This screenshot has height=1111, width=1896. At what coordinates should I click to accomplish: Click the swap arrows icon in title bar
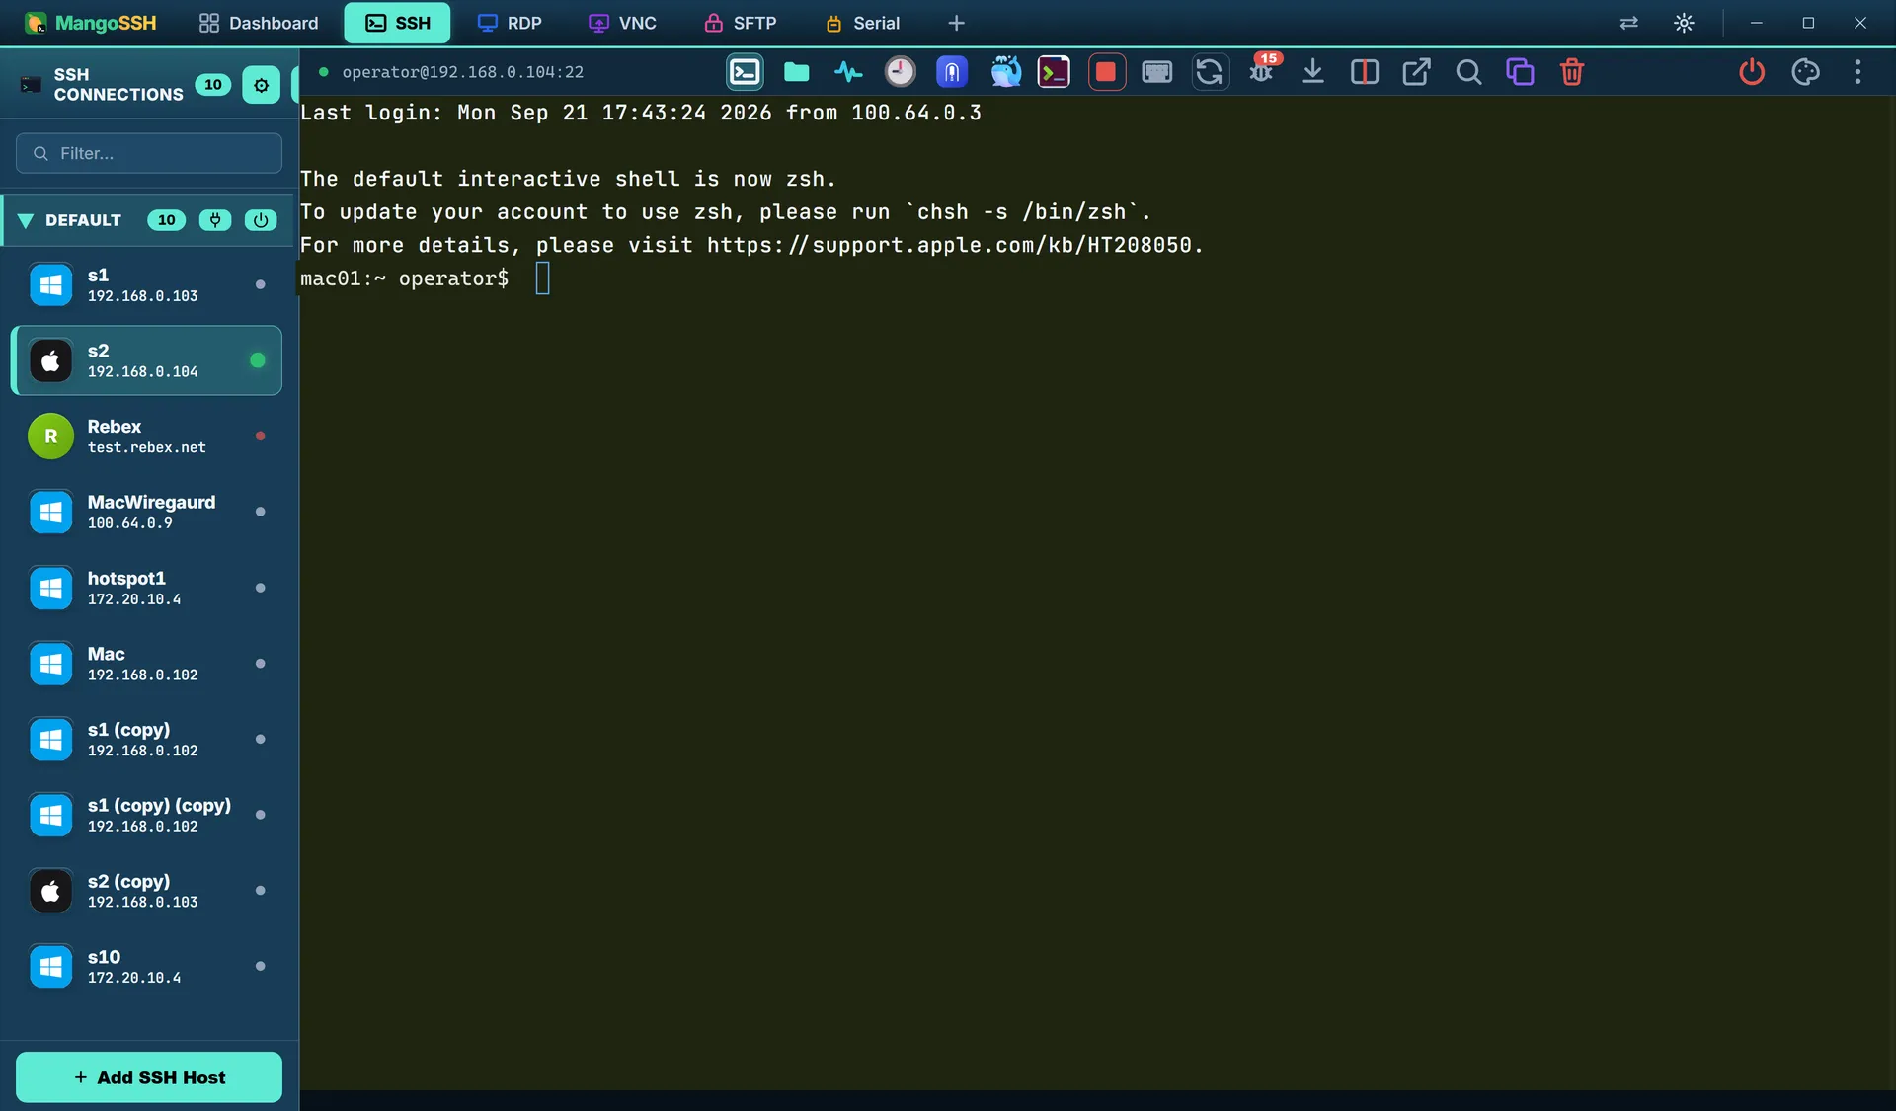[x=1629, y=23]
